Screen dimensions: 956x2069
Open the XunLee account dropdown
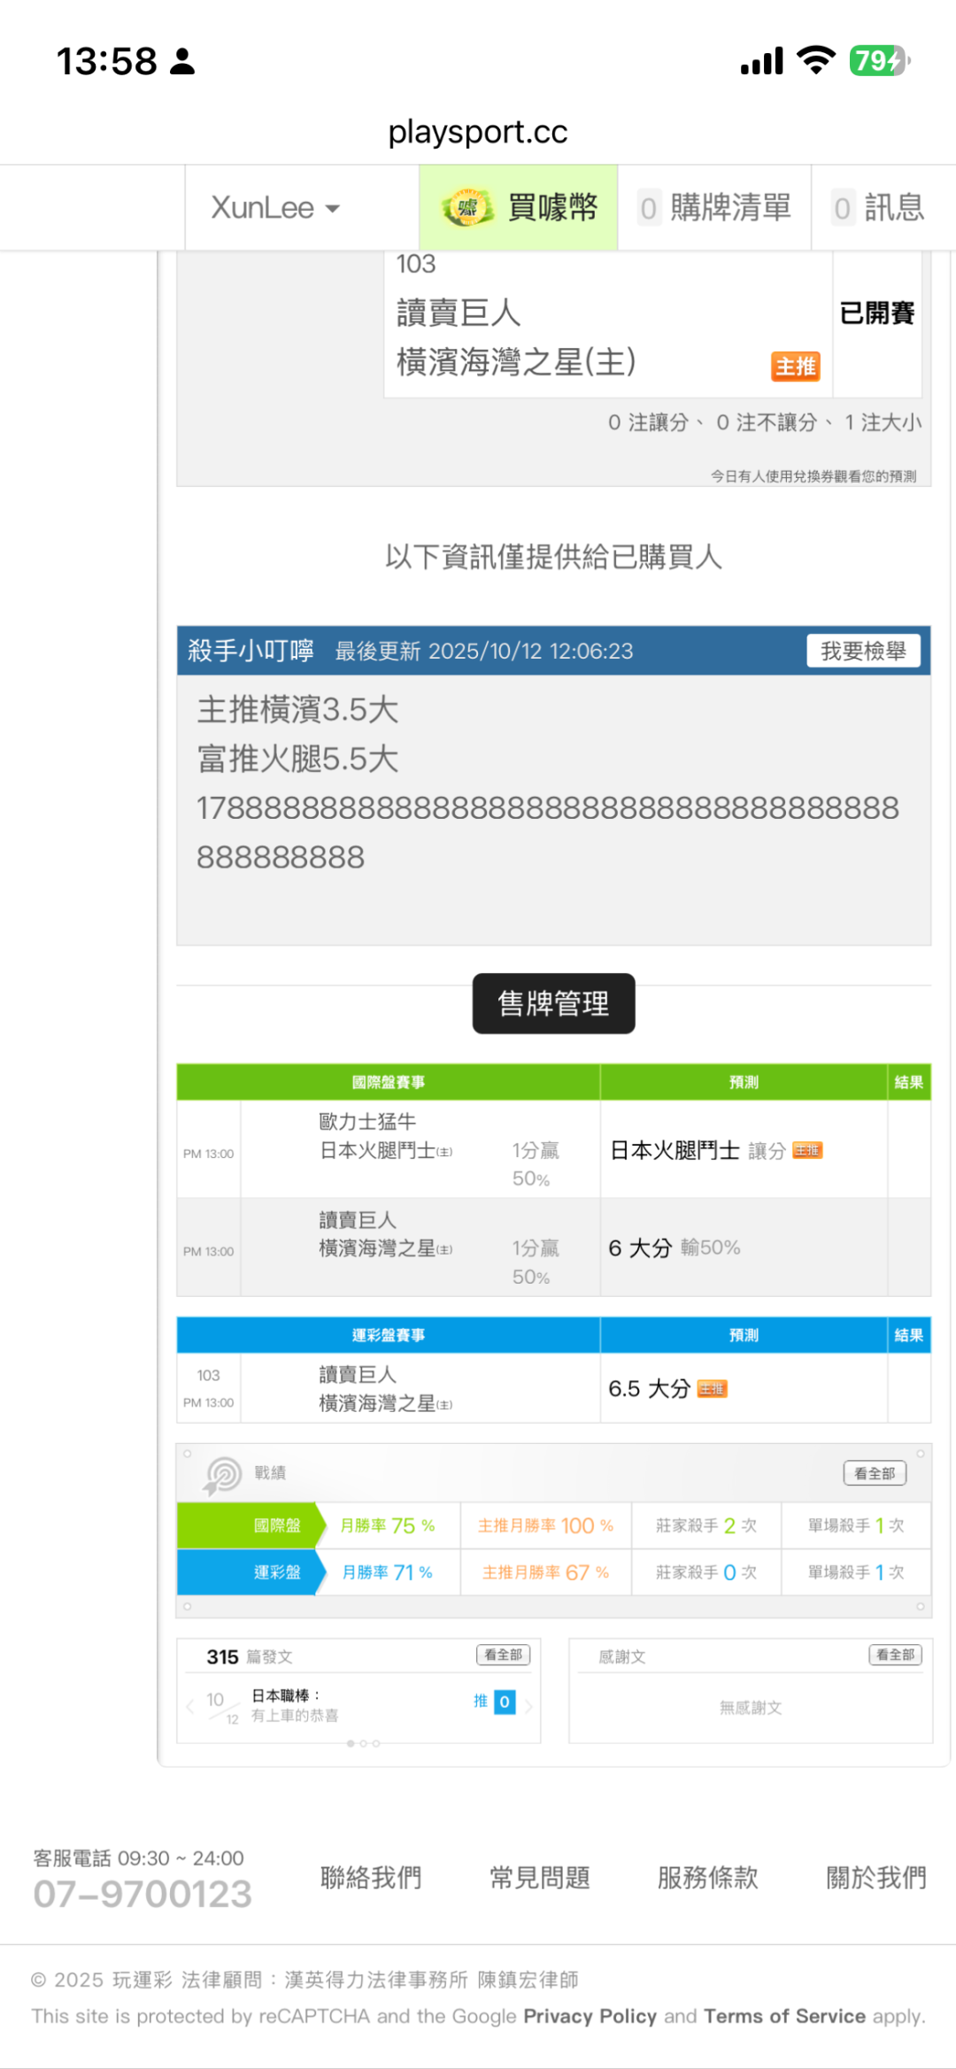point(275,208)
